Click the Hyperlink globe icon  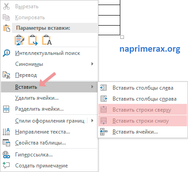coord(6,155)
